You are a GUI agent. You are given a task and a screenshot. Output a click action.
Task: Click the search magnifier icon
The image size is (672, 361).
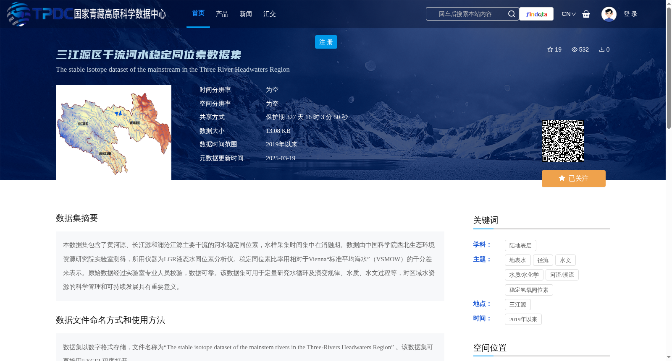tap(511, 14)
